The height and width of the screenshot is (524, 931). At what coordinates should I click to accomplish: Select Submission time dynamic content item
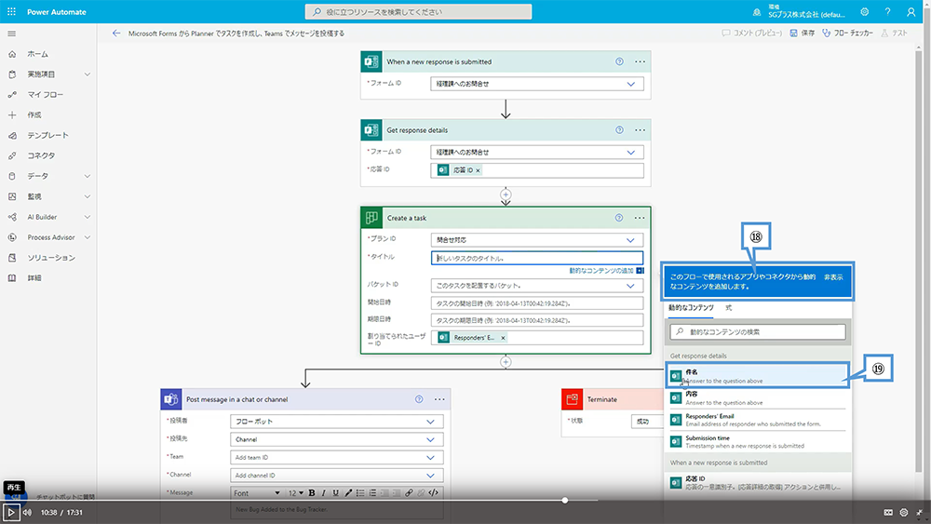(x=758, y=441)
